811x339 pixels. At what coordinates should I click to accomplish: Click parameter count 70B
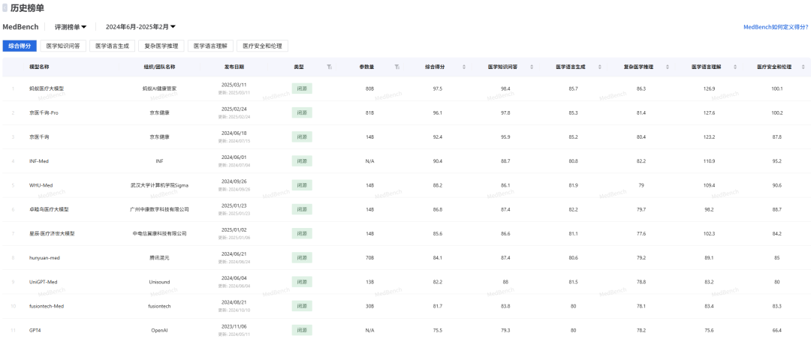coord(369,258)
